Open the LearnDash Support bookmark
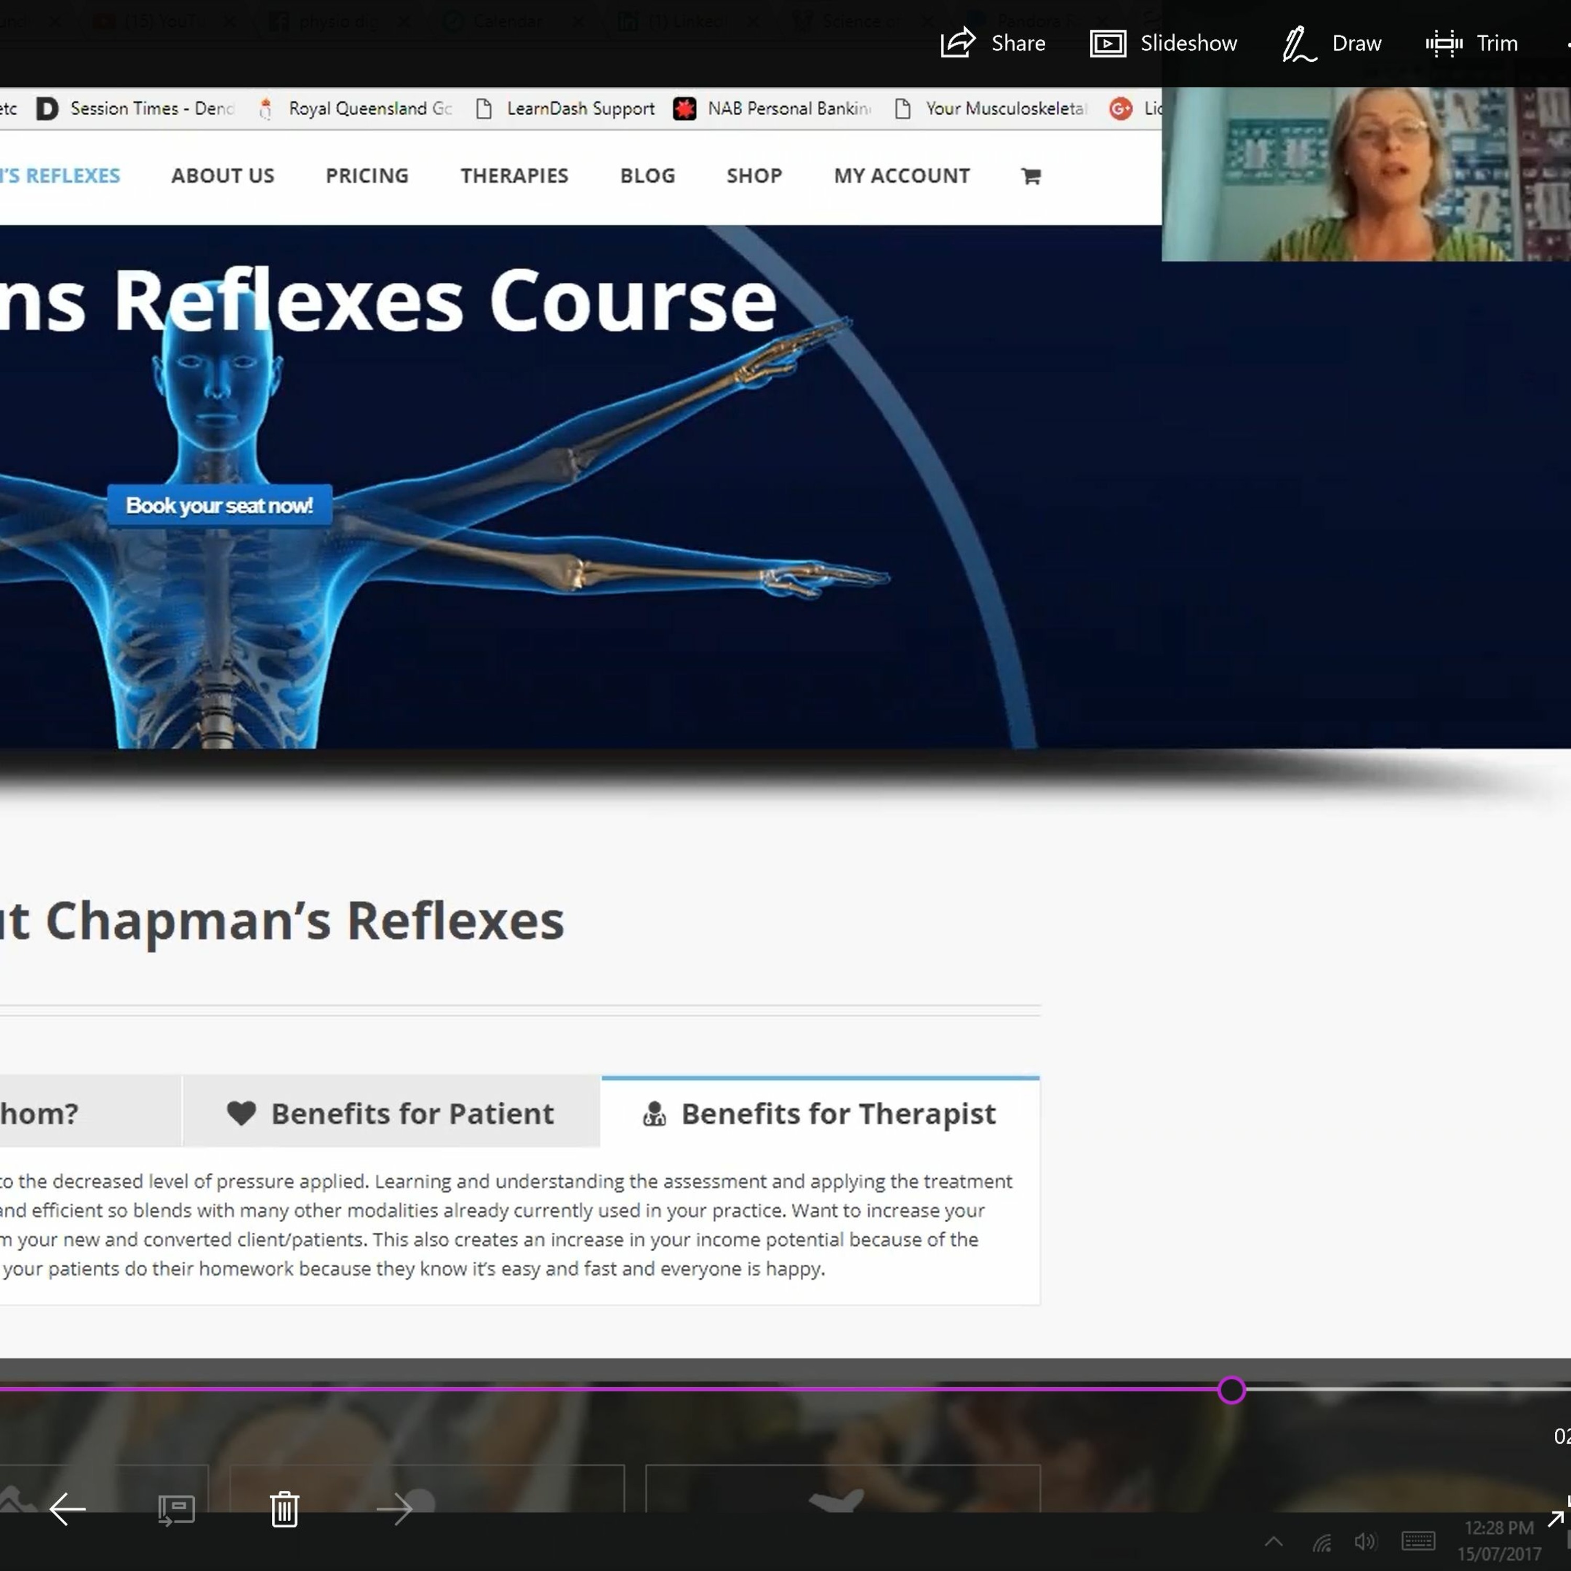 (x=565, y=108)
